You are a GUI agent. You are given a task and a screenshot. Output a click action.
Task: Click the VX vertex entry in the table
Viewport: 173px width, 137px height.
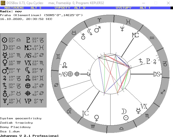click(x=28, y=63)
